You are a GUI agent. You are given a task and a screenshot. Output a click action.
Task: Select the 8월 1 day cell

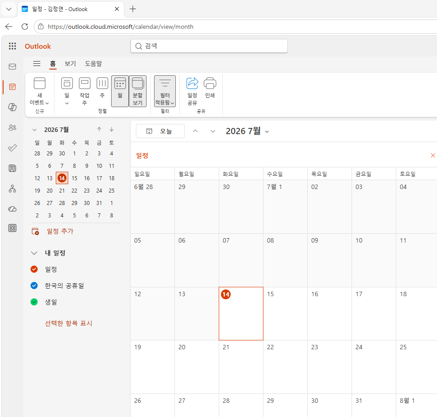point(416,405)
